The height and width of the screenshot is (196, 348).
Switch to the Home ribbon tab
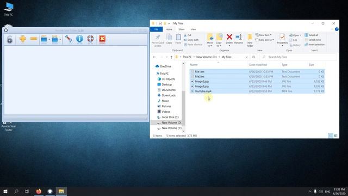pos(169,29)
